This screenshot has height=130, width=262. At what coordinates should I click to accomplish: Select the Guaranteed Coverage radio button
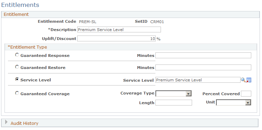tap(17, 93)
